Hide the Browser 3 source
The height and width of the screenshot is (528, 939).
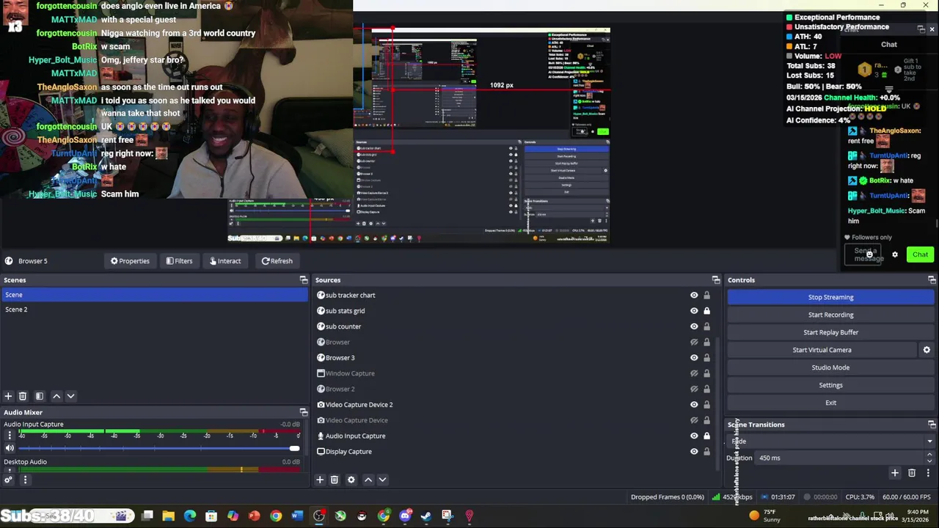pyautogui.click(x=694, y=358)
